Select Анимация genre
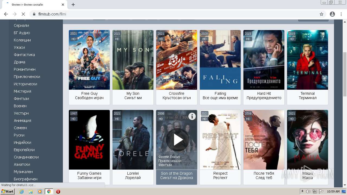Viewport: 347px width, 195px height. [x=23, y=121]
